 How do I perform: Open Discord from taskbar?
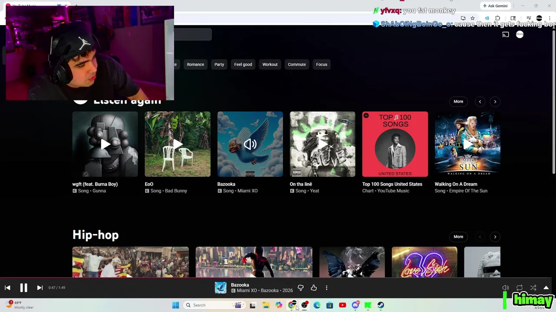(355, 305)
